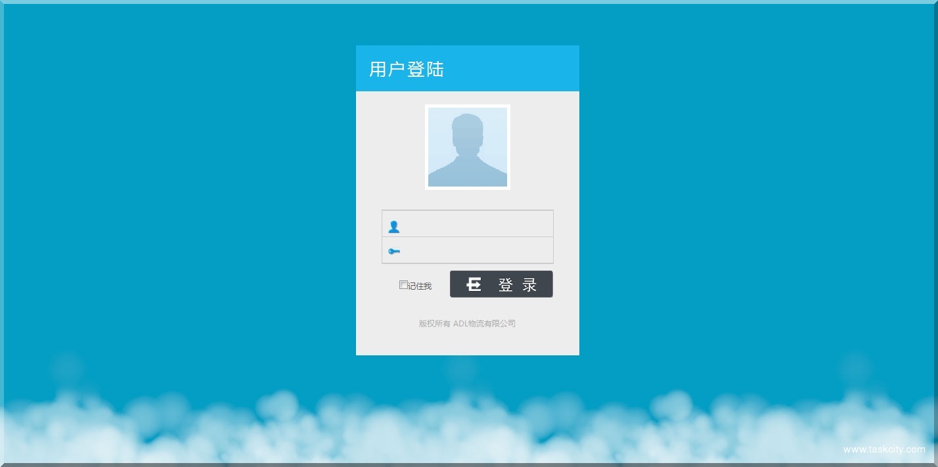Focus the password input field
The width and height of the screenshot is (938, 467).
click(x=476, y=251)
